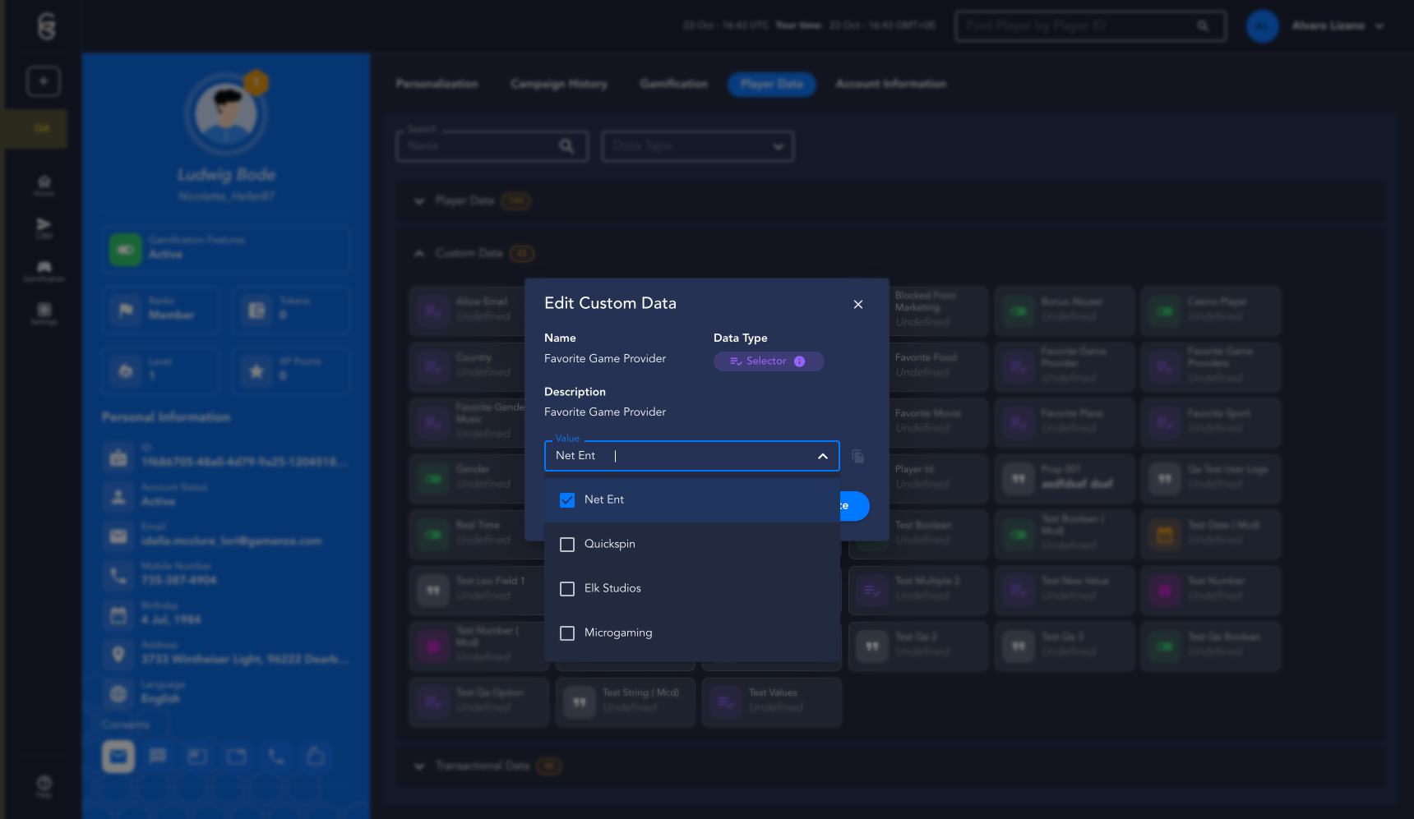Uncheck the Net Ent checkbox
Viewport: 1414px width, 819px height.
coord(567,500)
